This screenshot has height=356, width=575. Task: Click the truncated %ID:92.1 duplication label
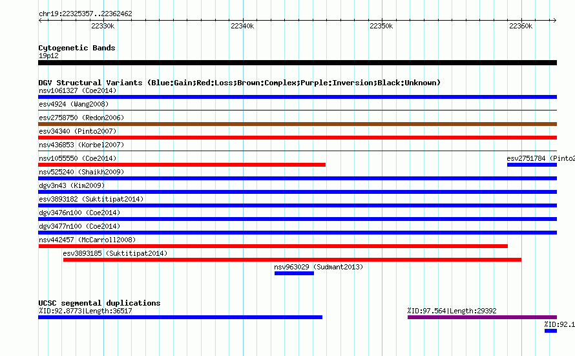(x=559, y=324)
